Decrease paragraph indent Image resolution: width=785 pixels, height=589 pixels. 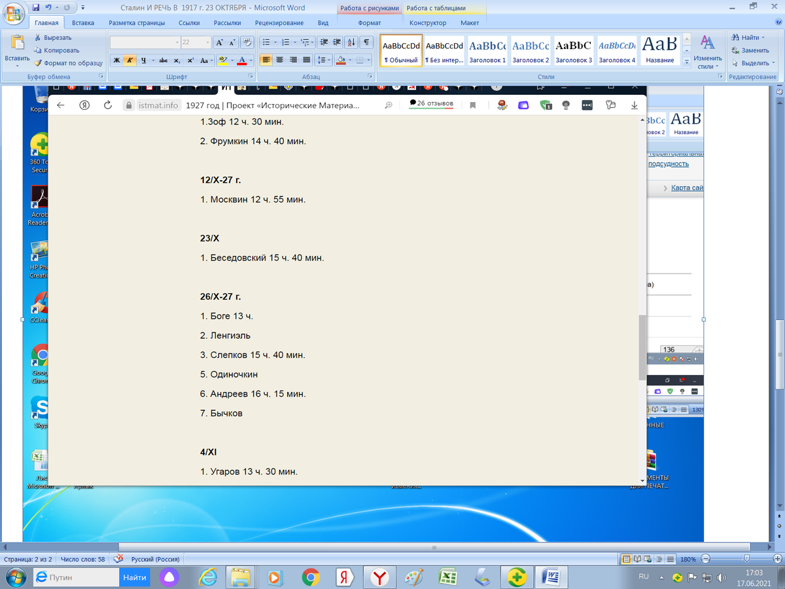click(325, 42)
